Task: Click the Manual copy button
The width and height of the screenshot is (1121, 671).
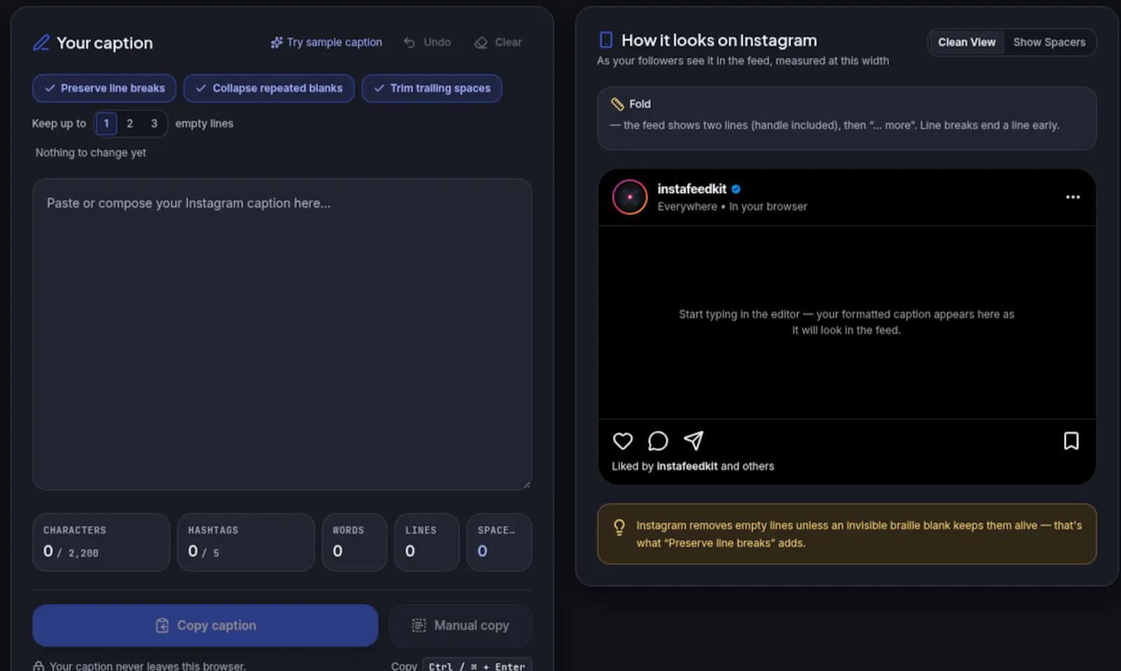Action: [460, 625]
